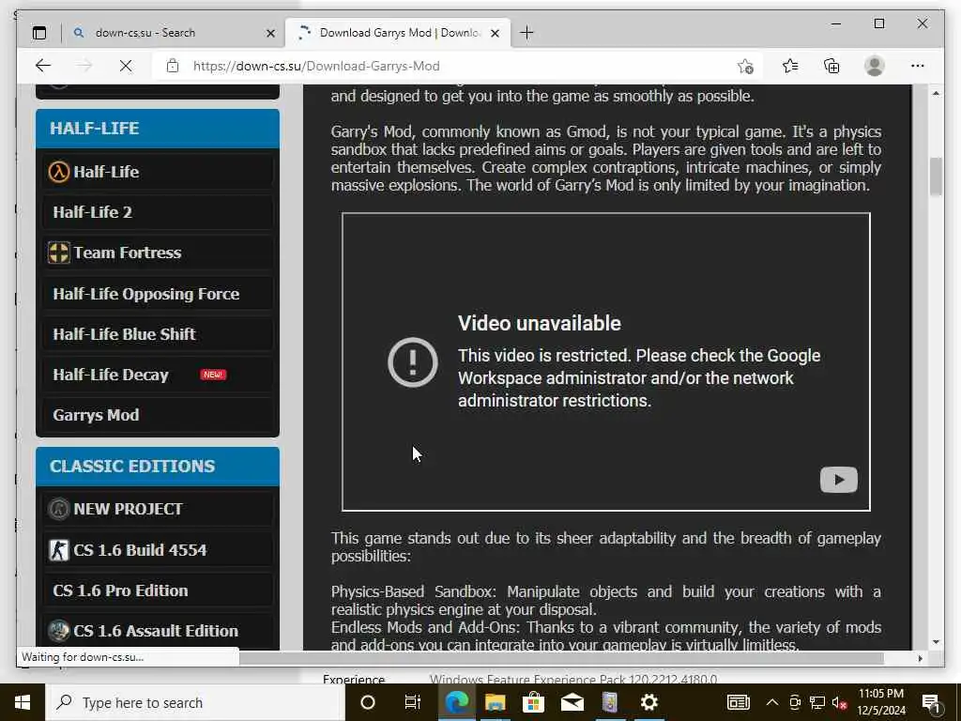
Task: Open the Windows Start menu
Action: tap(23, 702)
